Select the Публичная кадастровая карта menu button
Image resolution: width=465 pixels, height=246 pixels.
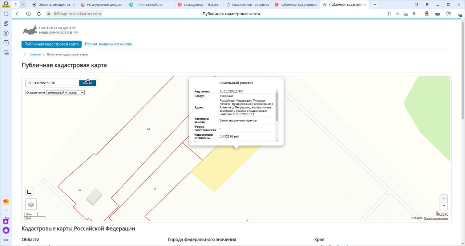tap(52, 44)
